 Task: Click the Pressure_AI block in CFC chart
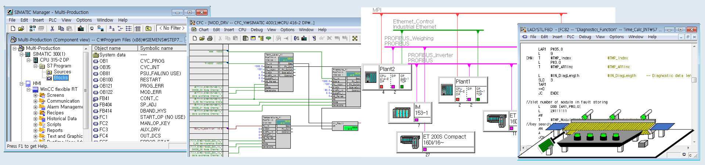[x=346, y=87]
